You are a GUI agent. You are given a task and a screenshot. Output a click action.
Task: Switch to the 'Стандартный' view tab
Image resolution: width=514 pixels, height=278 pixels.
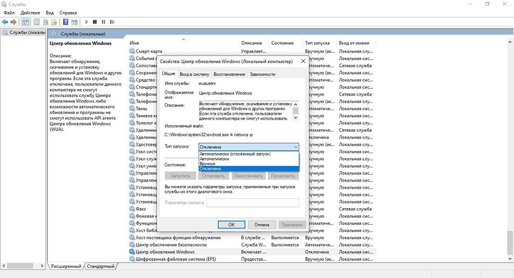point(101,267)
